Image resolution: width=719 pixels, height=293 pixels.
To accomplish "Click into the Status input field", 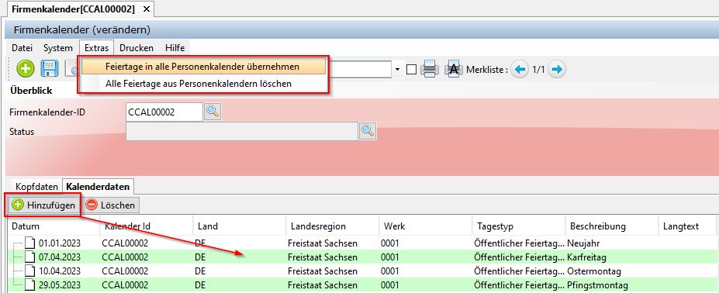I will click(x=242, y=132).
